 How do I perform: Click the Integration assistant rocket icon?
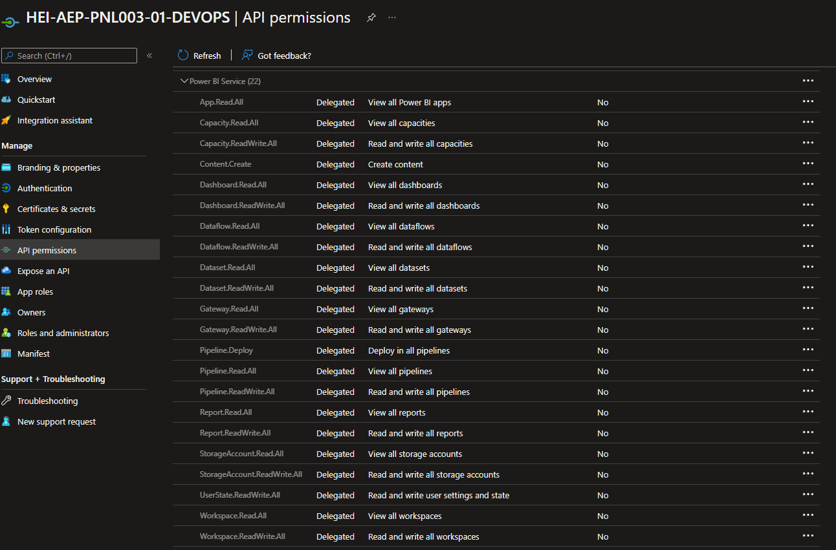tap(8, 120)
